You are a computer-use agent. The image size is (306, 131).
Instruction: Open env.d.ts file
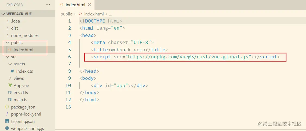pos(28,92)
